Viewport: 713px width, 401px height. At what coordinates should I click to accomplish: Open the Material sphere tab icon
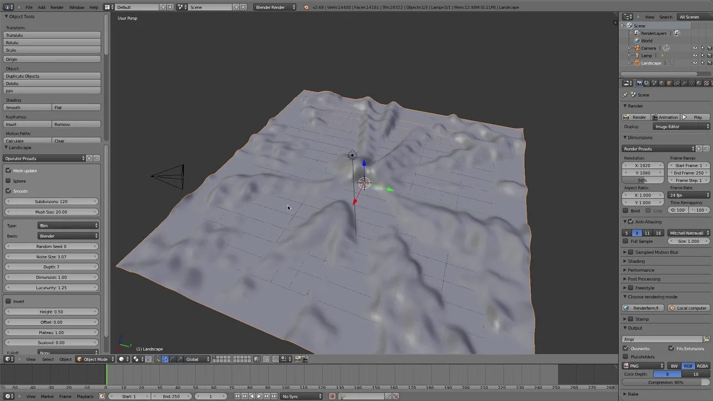tap(699, 83)
